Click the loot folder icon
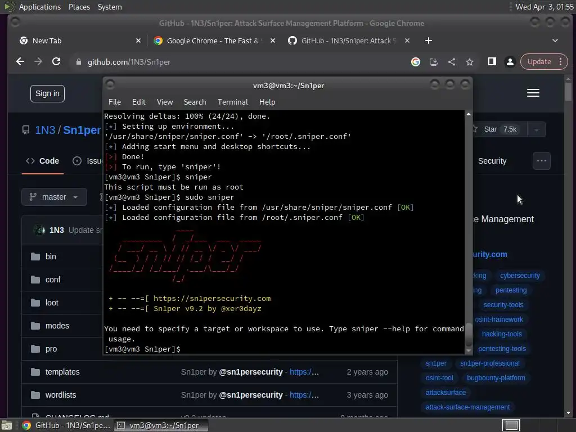 35,303
